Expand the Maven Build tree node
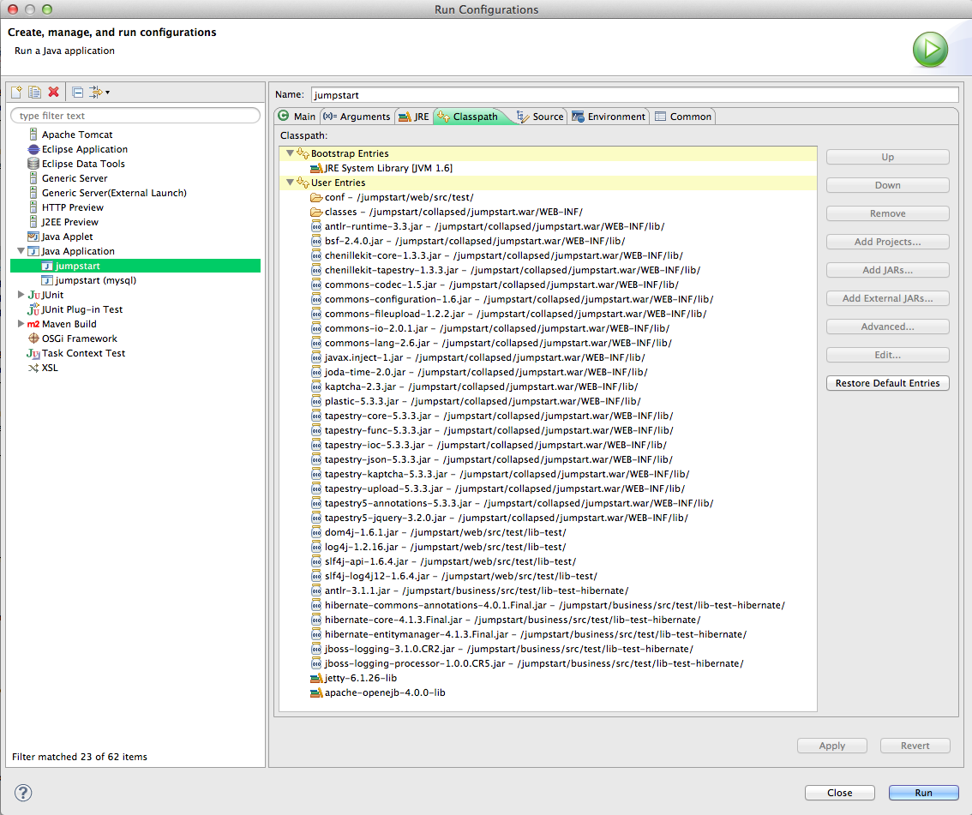 [21, 324]
